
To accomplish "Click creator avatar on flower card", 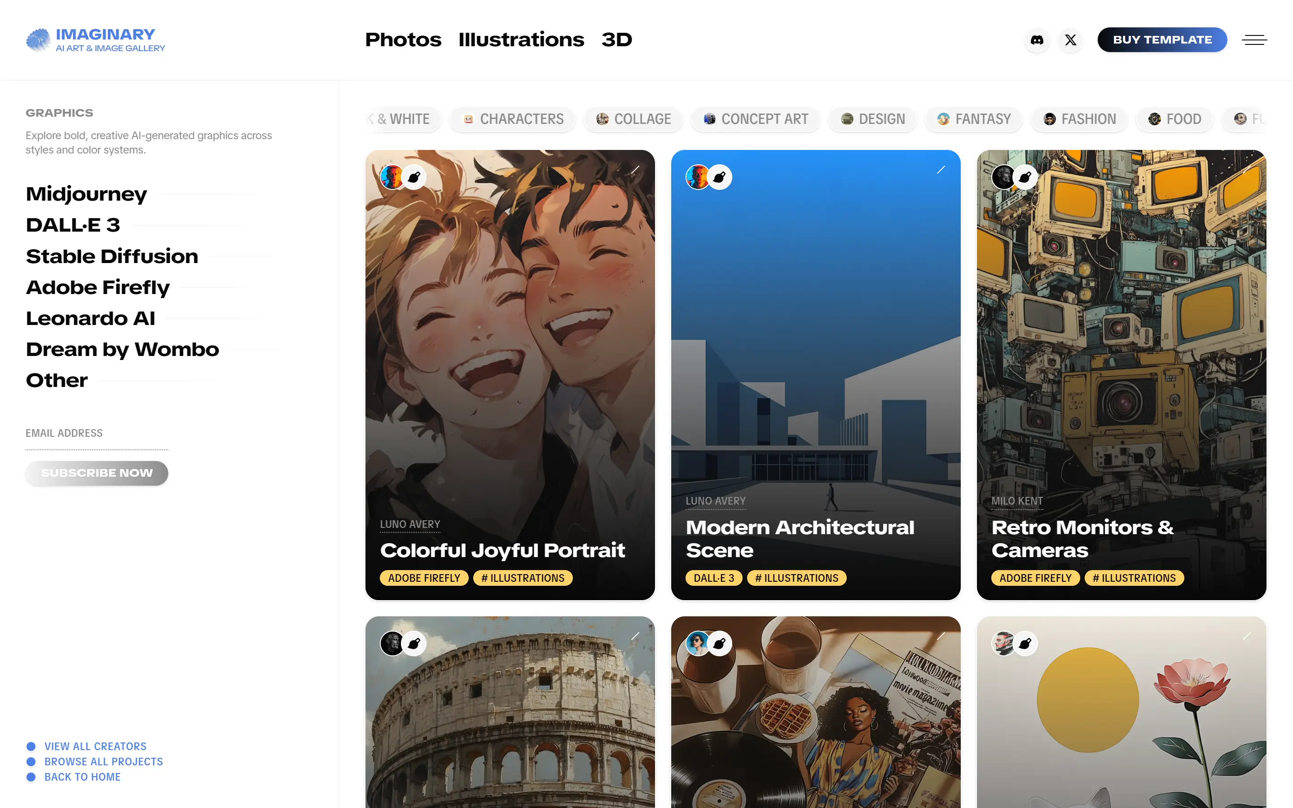I will [1003, 643].
